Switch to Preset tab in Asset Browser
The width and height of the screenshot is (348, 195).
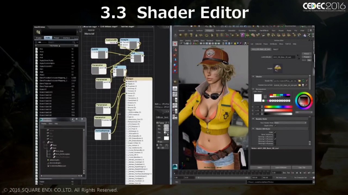(56, 38)
